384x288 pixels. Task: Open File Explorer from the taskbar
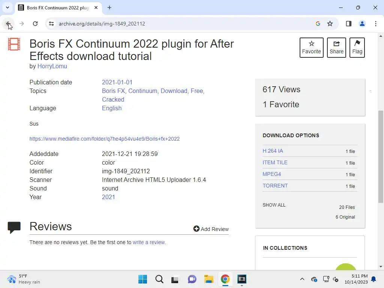pos(208,279)
